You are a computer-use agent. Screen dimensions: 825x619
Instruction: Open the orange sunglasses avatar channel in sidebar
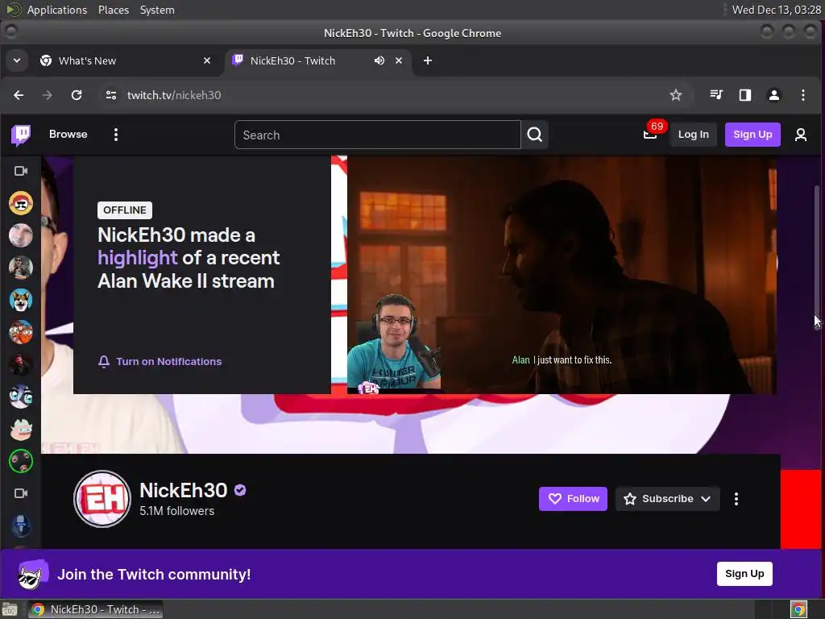[21, 203]
